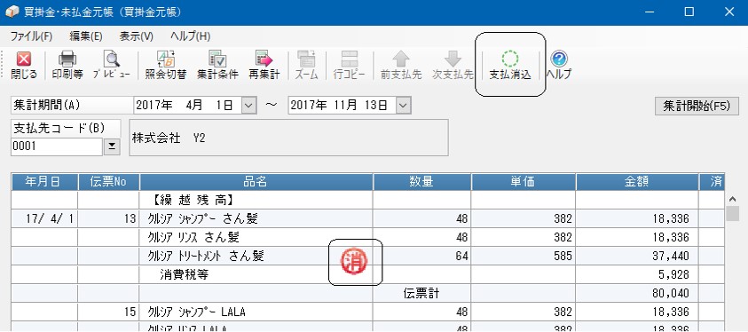
Task: Expand the start date dropdown
Action: point(249,106)
